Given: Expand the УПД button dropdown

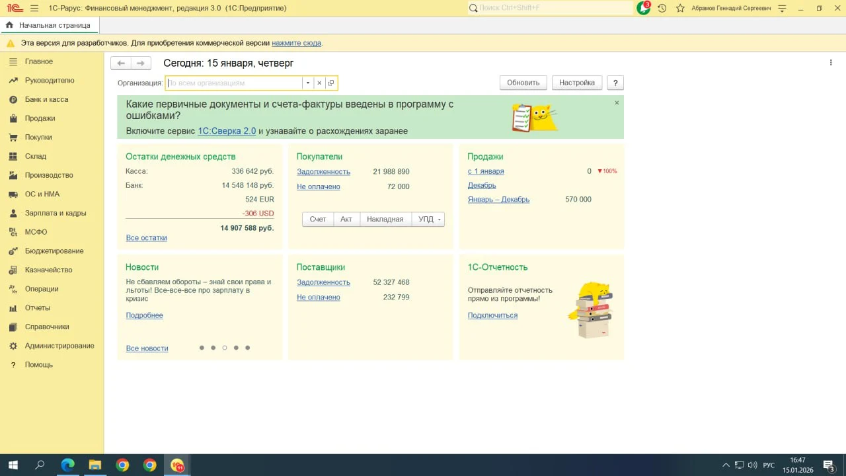Looking at the screenshot, I should pyautogui.click(x=439, y=219).
